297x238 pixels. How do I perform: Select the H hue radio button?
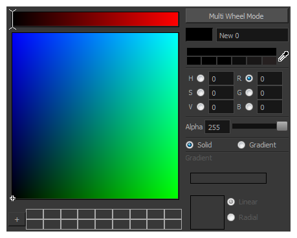[x=201, y=78]
